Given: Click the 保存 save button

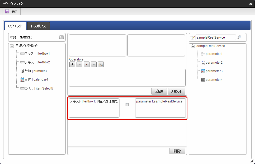Looking at the screenshot, I should tap(11, 11).
